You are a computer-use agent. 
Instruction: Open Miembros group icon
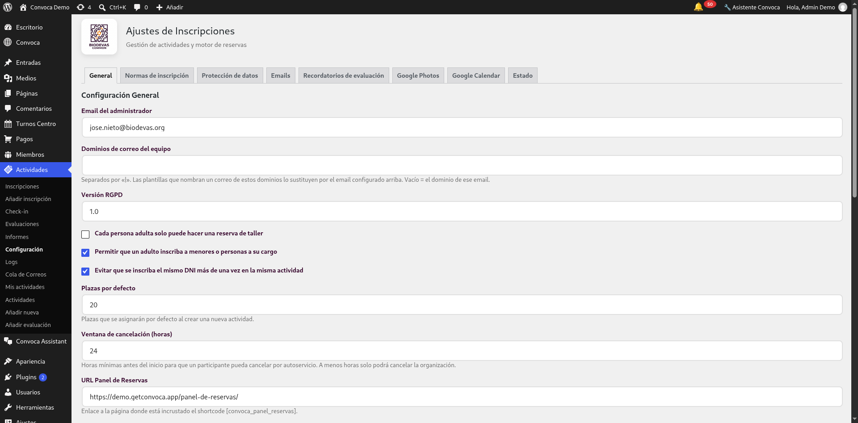tap(8, 155)
